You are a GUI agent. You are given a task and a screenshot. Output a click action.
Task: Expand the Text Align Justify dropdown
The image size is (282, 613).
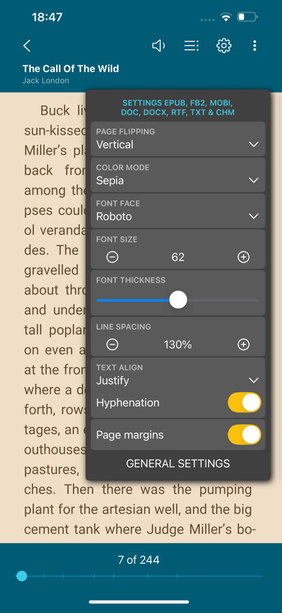[x=178, y=375]
